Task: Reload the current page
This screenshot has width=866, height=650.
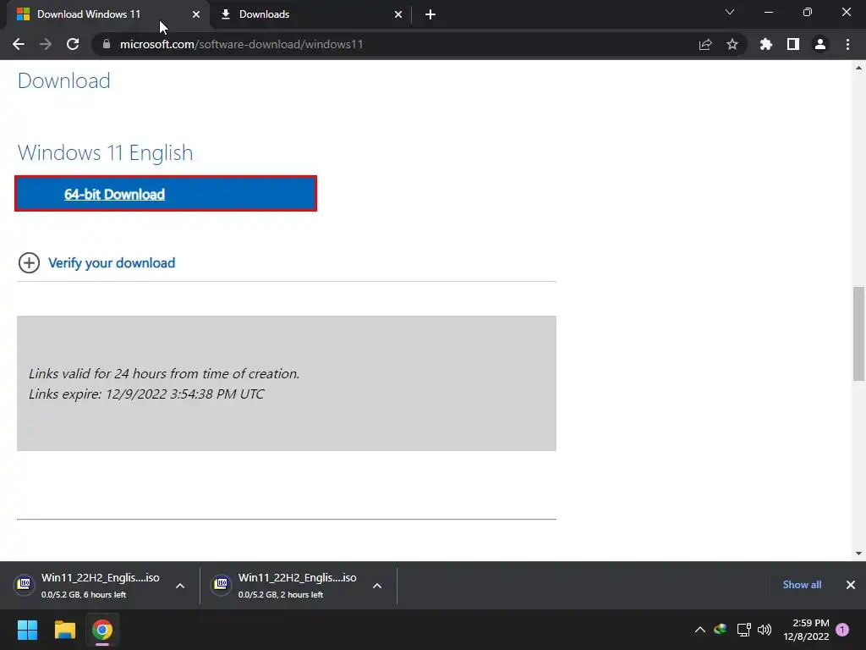Action: [73, 44]
